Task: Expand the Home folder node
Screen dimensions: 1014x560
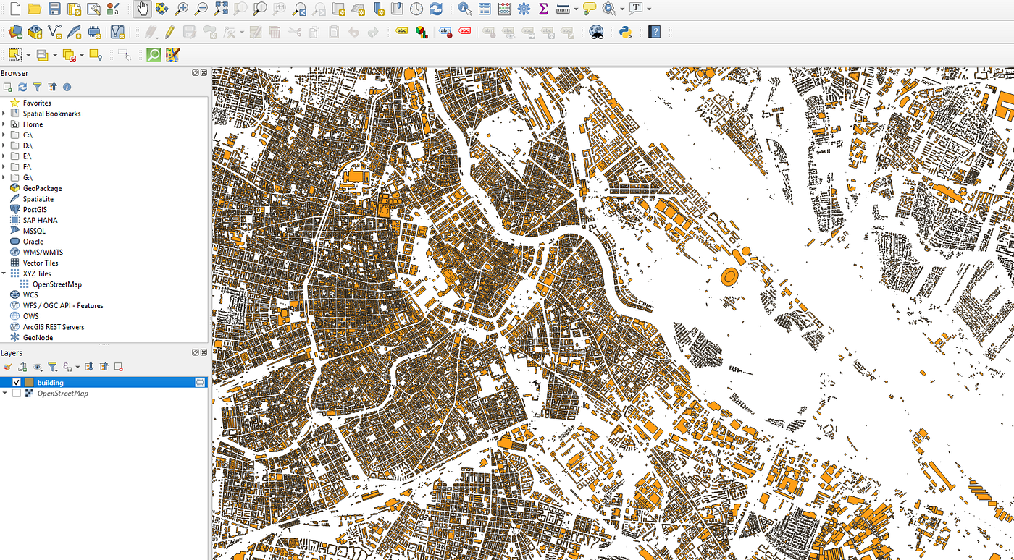Action: (x=4, y=124)
